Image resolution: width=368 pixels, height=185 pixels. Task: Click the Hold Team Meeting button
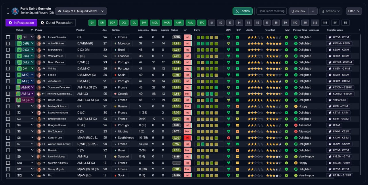(271, 11)
